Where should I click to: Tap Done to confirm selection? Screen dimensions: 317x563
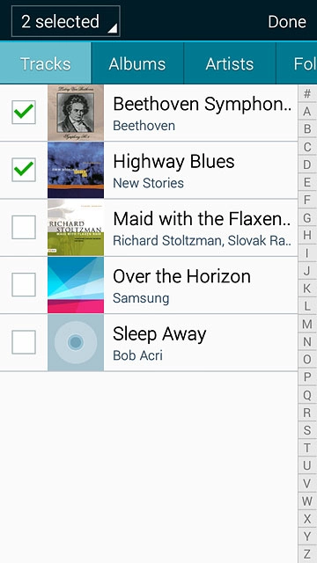tap(287, 21)
